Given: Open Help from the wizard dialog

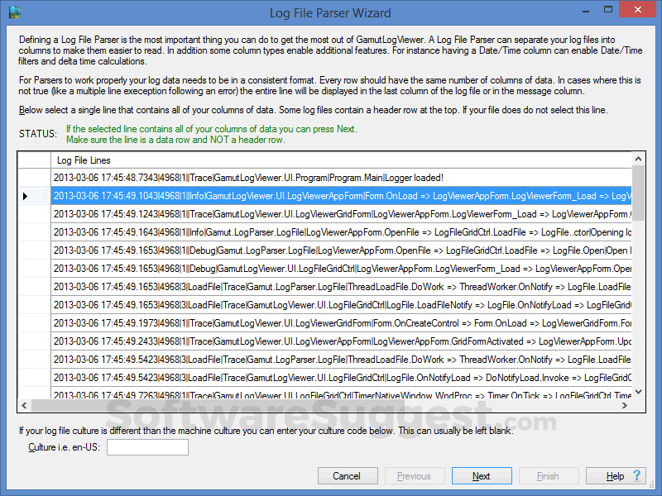Looking at the screenshot, I should [x=614, y=475].
